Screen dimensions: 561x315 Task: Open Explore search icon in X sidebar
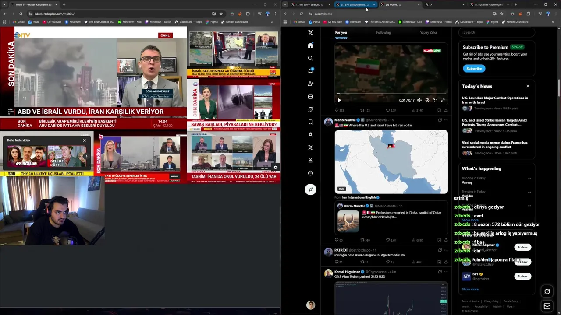(x=310, y=58)
